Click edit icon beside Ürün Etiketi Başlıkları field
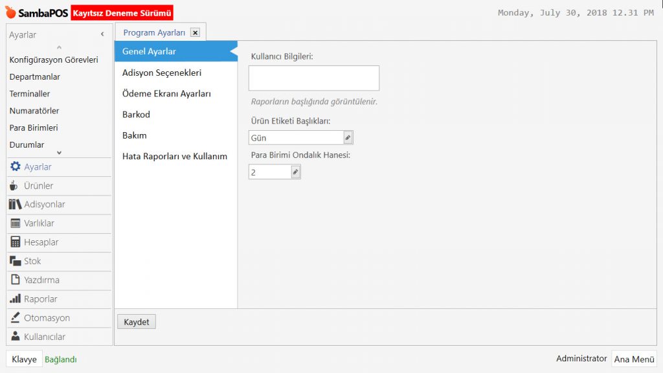663x373 pixels. click(x=348, y=138)
